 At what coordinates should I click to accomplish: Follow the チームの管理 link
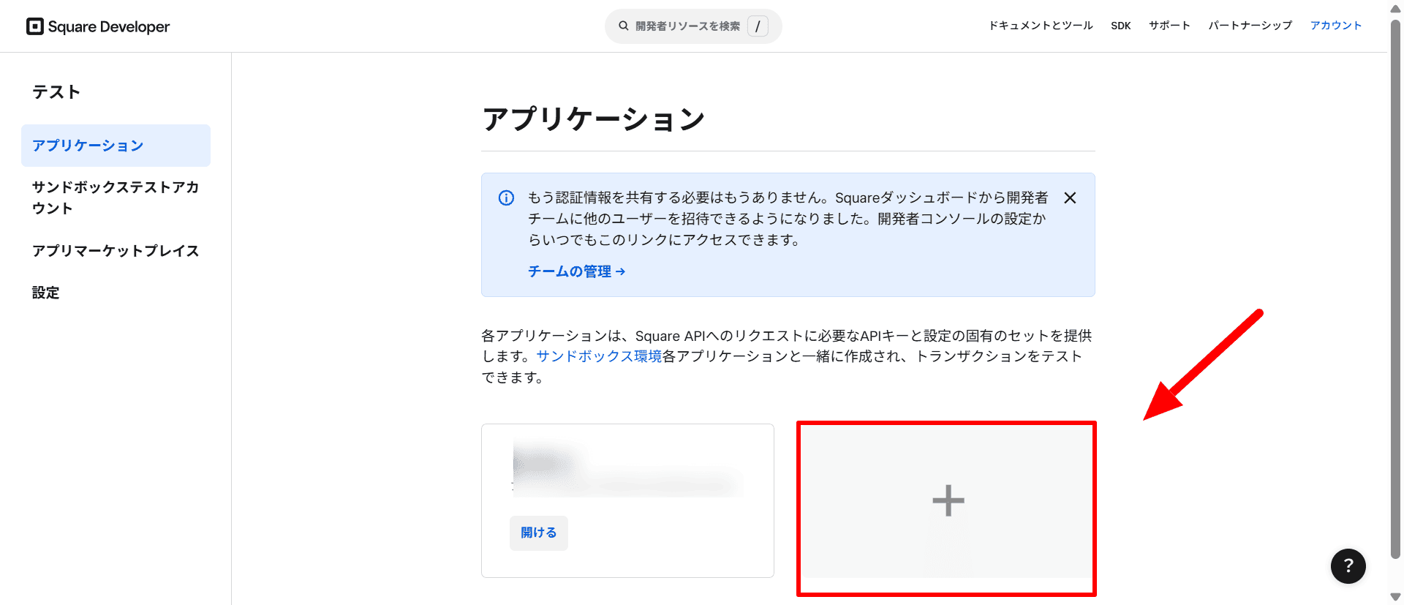pyautogui.click(x=576, y=271)
